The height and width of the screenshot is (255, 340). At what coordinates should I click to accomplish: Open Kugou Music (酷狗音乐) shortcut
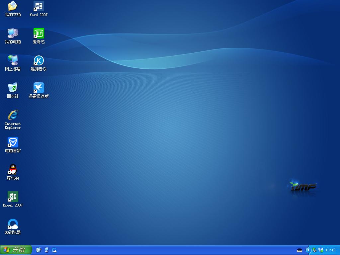click(39, 60)
